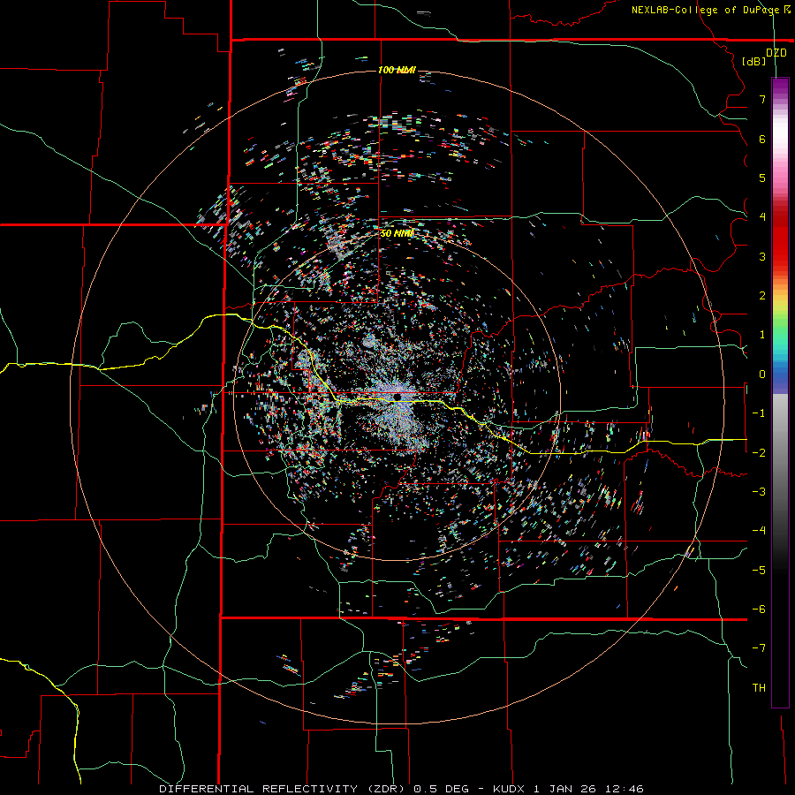Select the -5 tick on color scale
795x795 pixels.
(759, 571)
